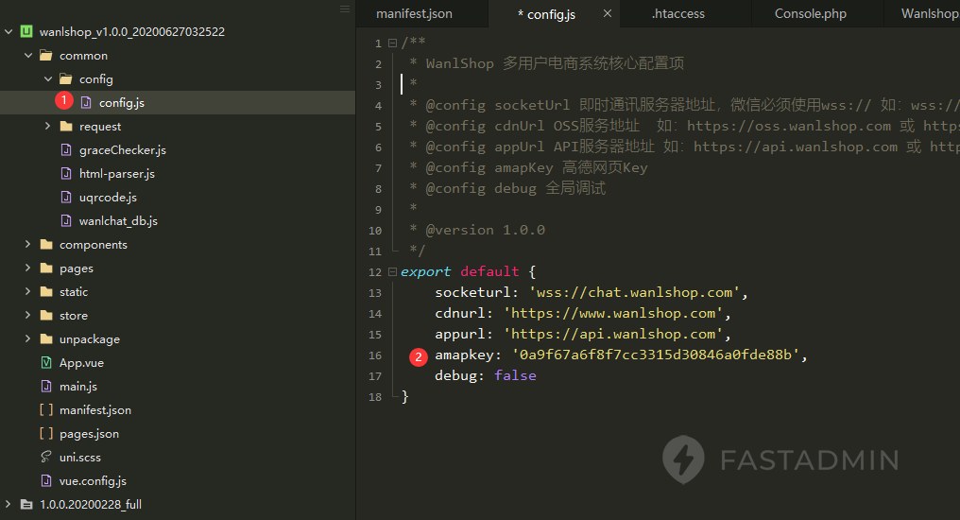Click the appurl 'https://api.wanlshop.com' value
Screen dimensions: 960x520
(613, 334)
